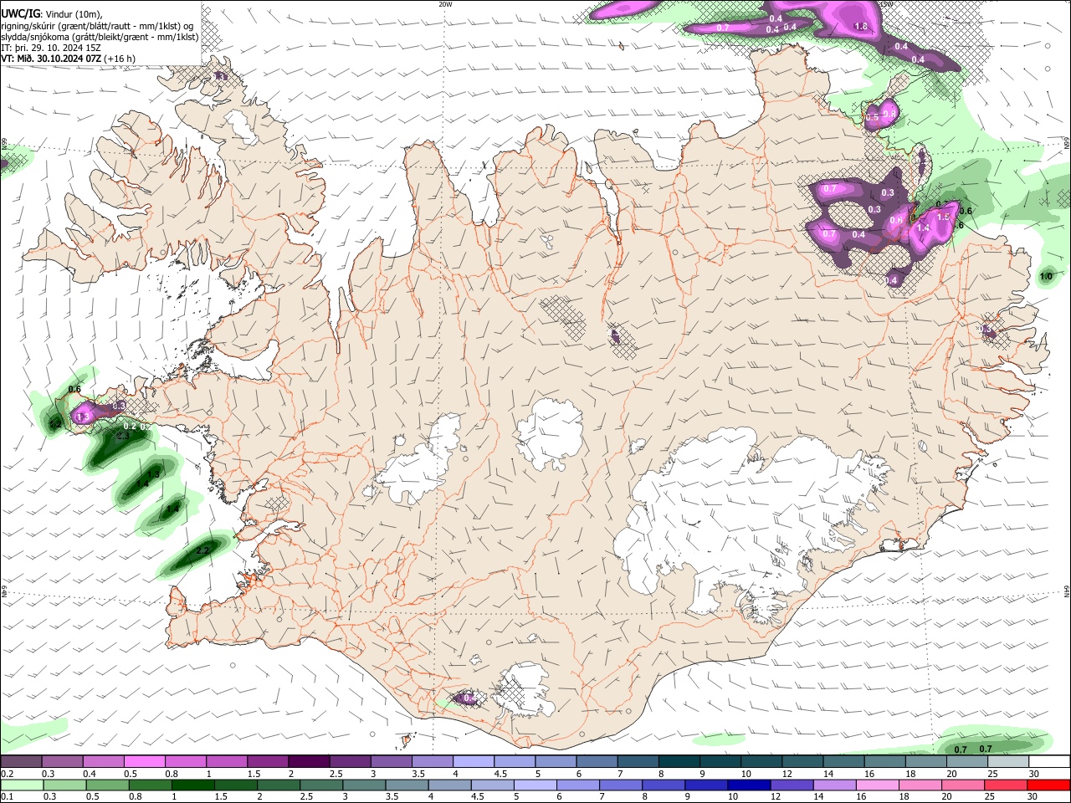Click the '20W' longitude label at top
Viewport: 1071px width, 803px height.
[445, 4]
